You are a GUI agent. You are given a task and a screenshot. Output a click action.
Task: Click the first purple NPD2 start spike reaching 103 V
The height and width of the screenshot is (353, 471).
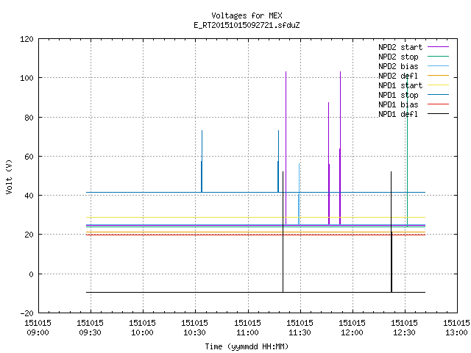click(x=286, y=148)
